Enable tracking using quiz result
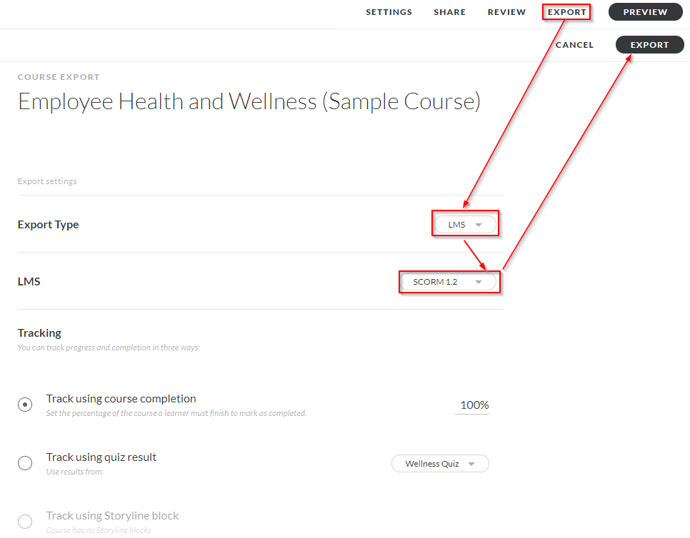Viewport: 690px width, 538px height. [x=25, y=463]
